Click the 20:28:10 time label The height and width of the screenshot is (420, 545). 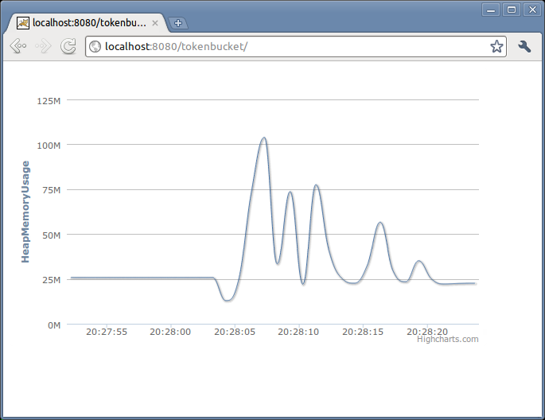(x=298, y=332)
